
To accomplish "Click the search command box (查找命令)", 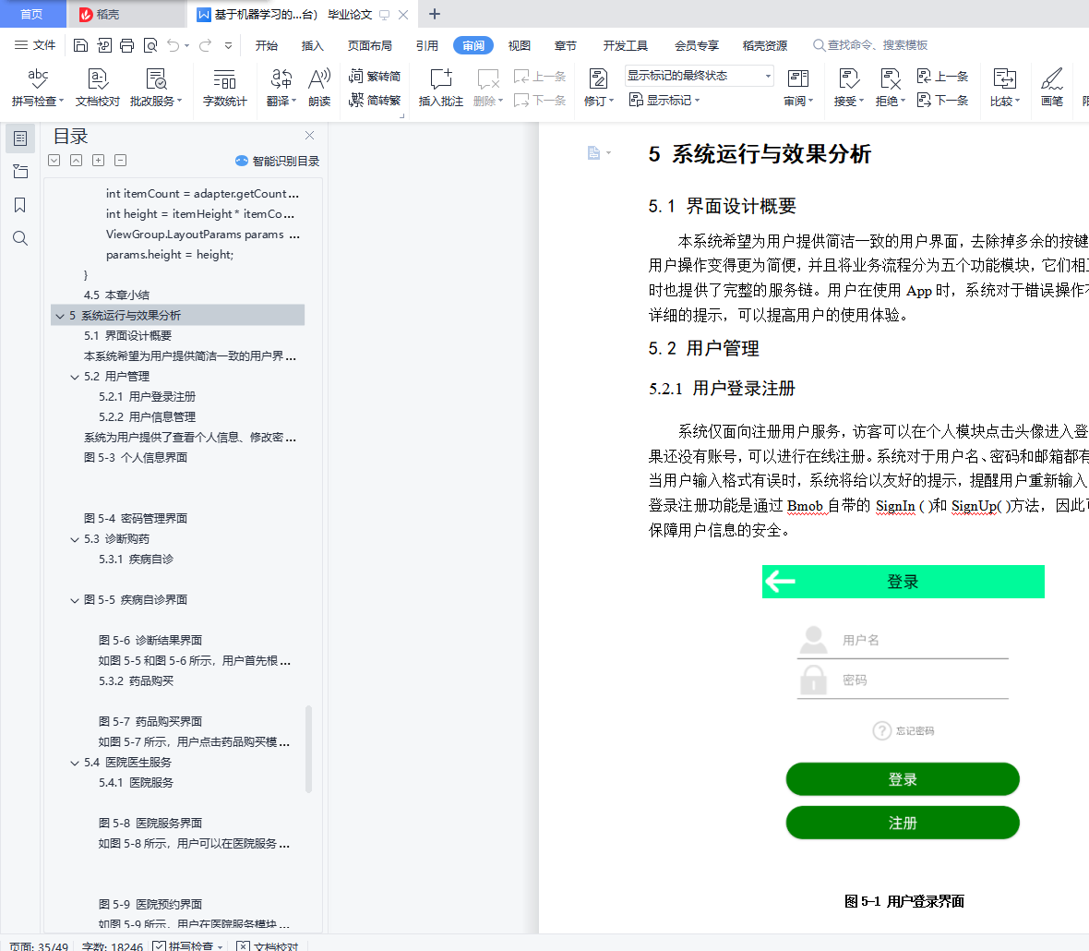I will pos(870,45).
